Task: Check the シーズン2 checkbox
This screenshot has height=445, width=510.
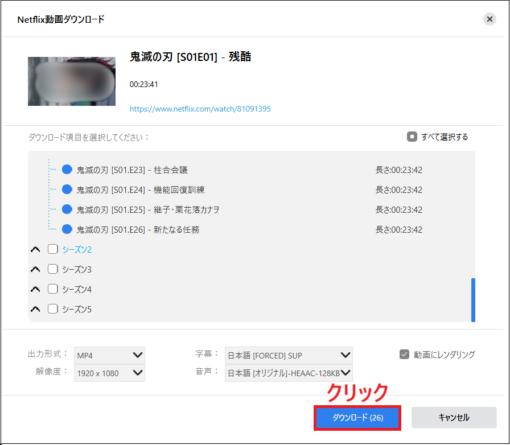Action: click(53, 249)
